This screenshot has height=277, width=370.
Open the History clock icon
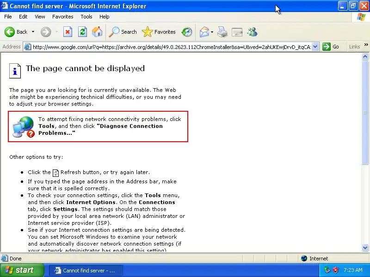coord(187,32)
